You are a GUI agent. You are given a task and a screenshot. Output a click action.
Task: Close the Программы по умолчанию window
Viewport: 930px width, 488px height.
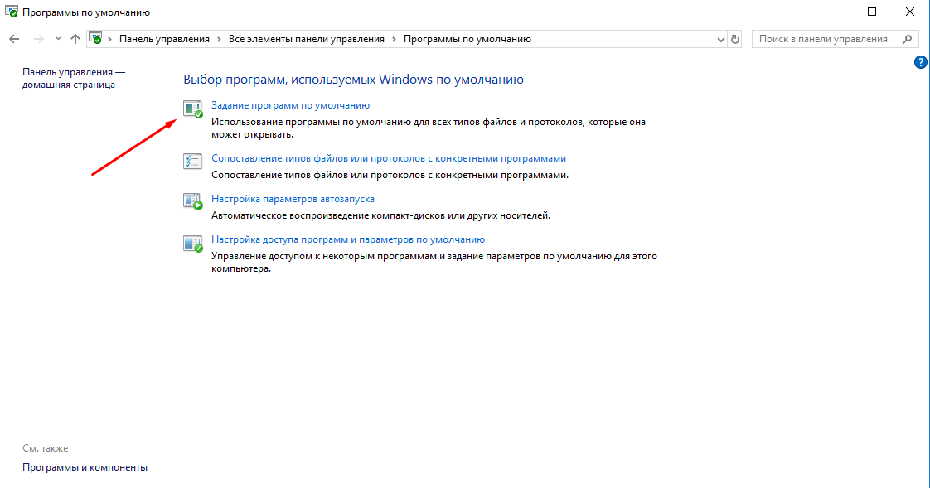(910, 12)
